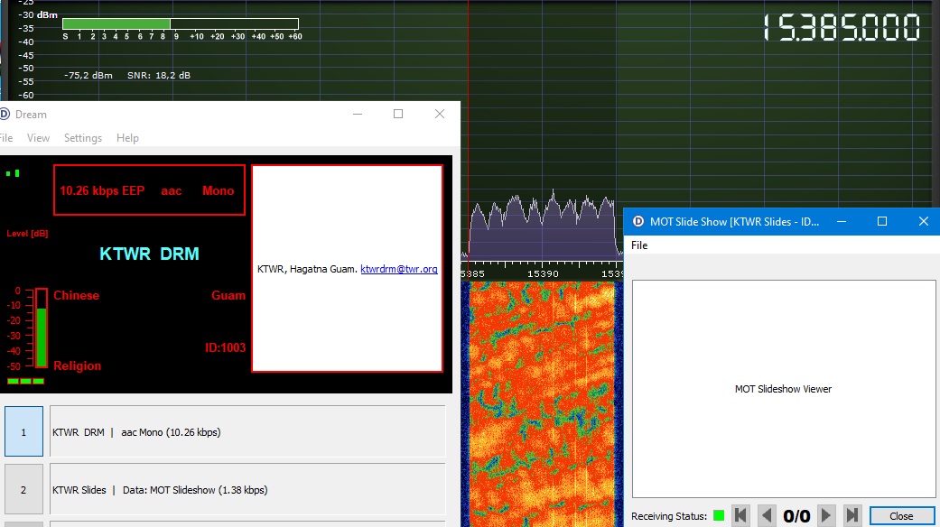The width and height of the screenshot is (940, 527).
Task: Go to previous slide in MOT Slide Show
Action: (x=766, y=515)
